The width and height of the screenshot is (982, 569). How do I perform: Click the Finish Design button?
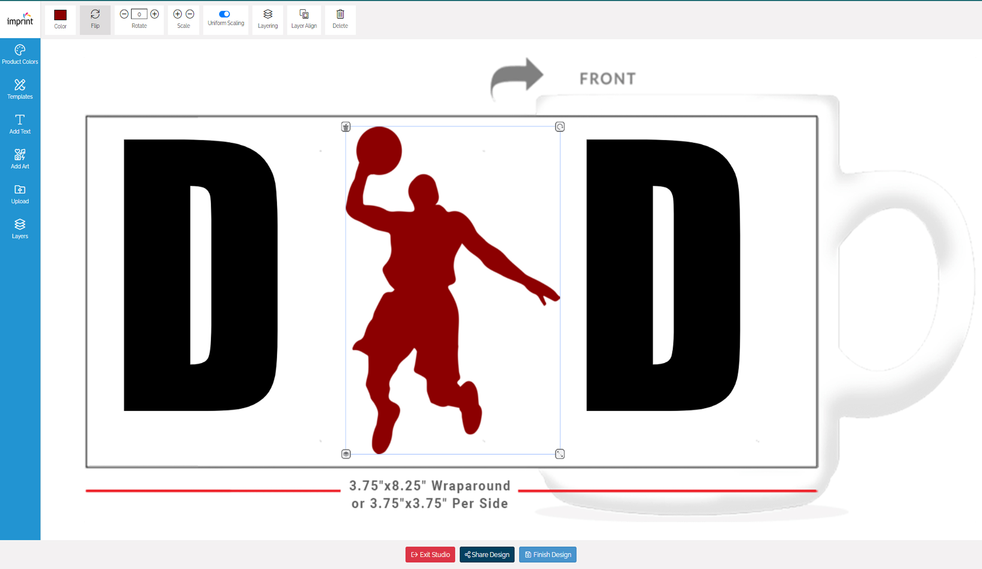coord(548,554)
